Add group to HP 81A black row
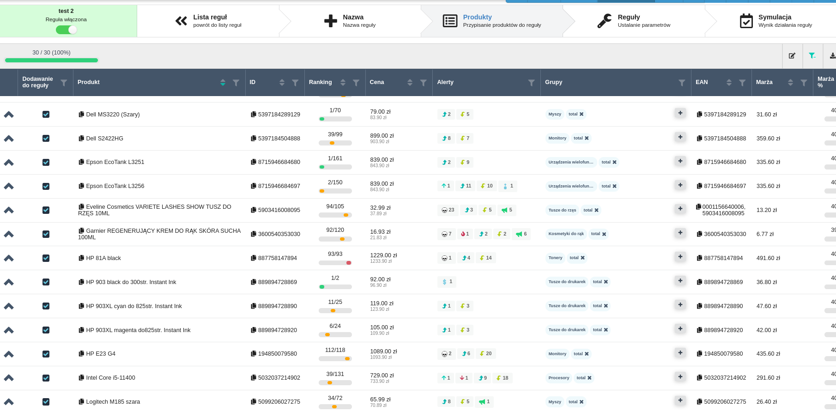Viewport: 836px width, 412px height. (680, 257)
